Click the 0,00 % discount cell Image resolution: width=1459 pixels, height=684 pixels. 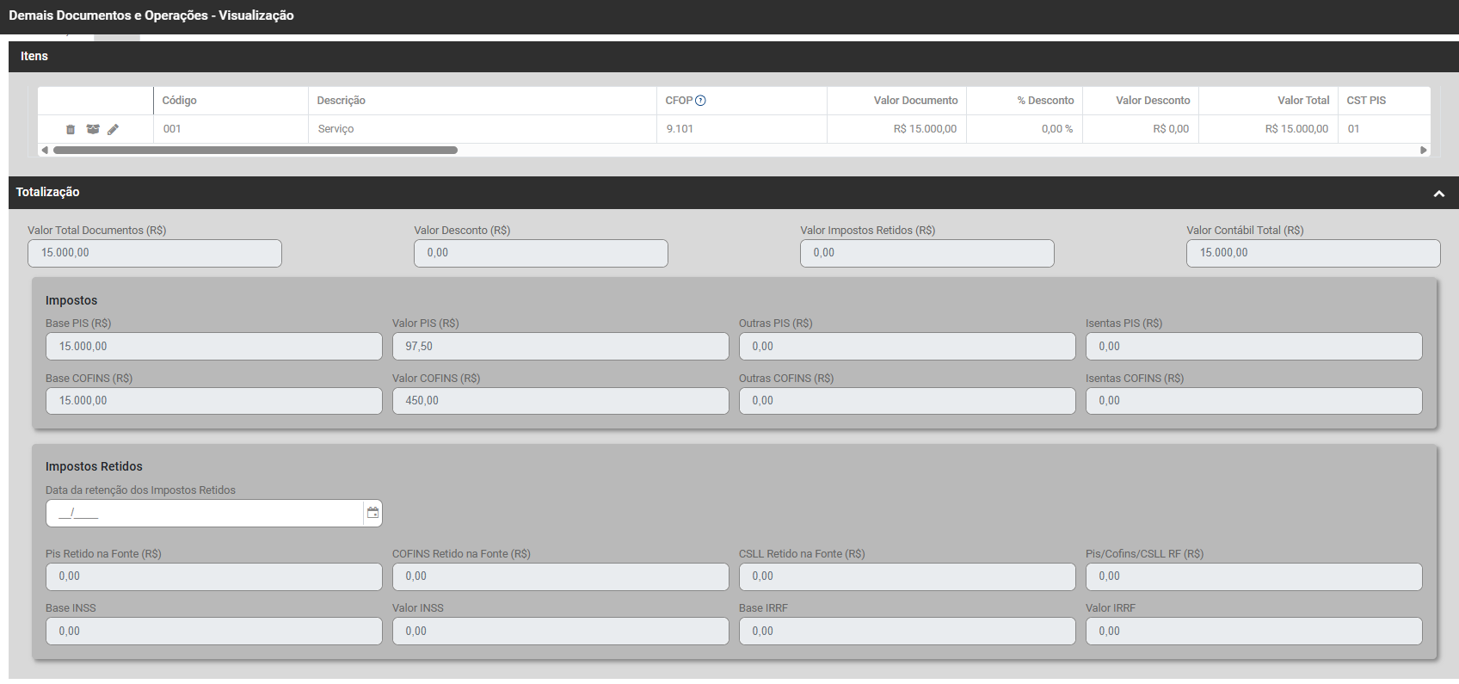[x=1024, y=129]
